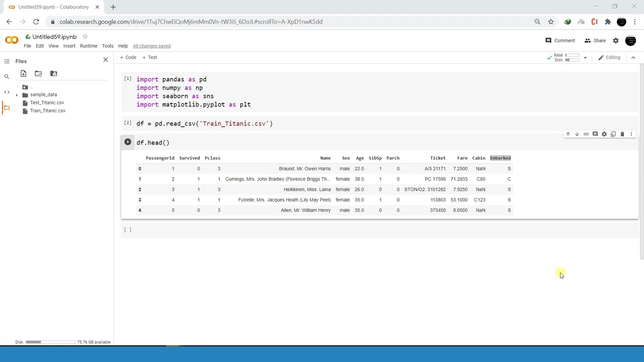644x362 pixels.
Task: Open the Runtime menu
Action: coord(89,46)
